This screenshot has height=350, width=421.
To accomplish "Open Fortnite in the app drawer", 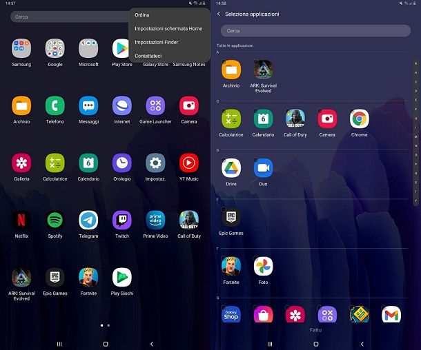I will tap(88, 278).
